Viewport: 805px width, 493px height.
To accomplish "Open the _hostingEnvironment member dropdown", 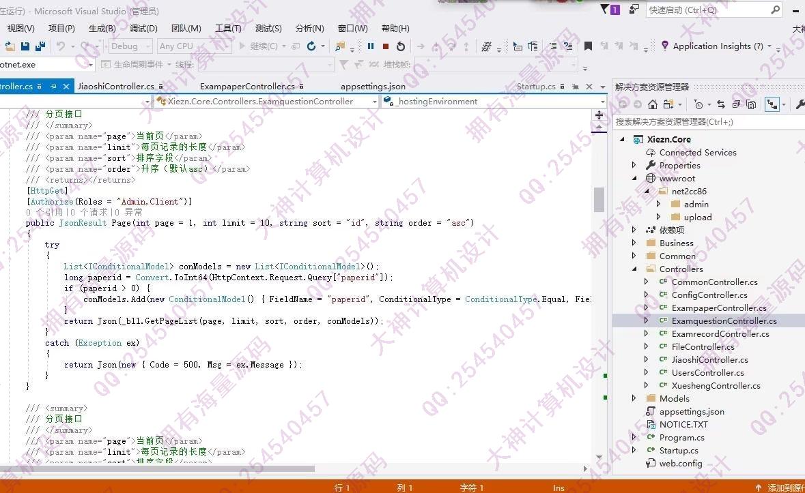I will pyautogui.click(x=603, y=102).
